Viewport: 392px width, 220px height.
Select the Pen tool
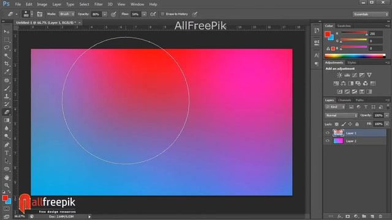7,145
